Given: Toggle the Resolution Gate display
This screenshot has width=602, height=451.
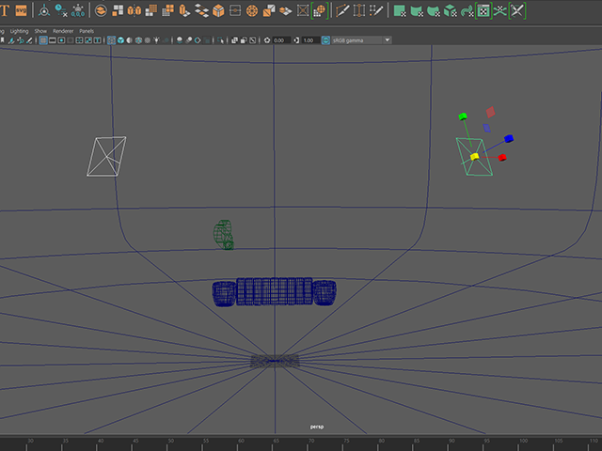Looking at the screenshot, I should [61, 40].
